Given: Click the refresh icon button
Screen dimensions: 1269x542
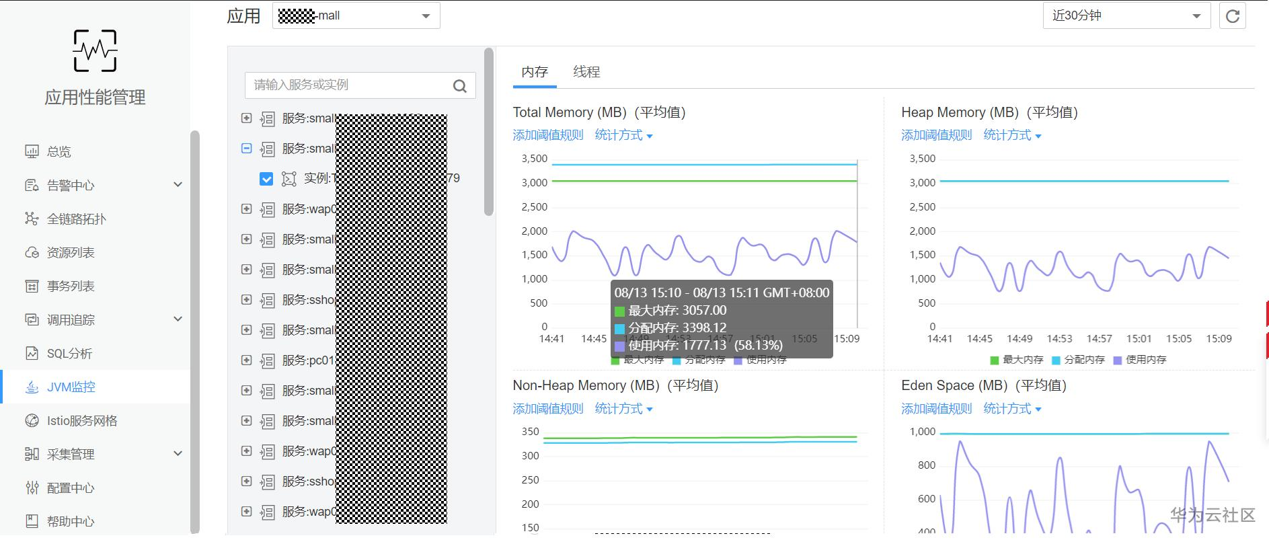Looking at the screenshot, I should (x=1232, y=16).
